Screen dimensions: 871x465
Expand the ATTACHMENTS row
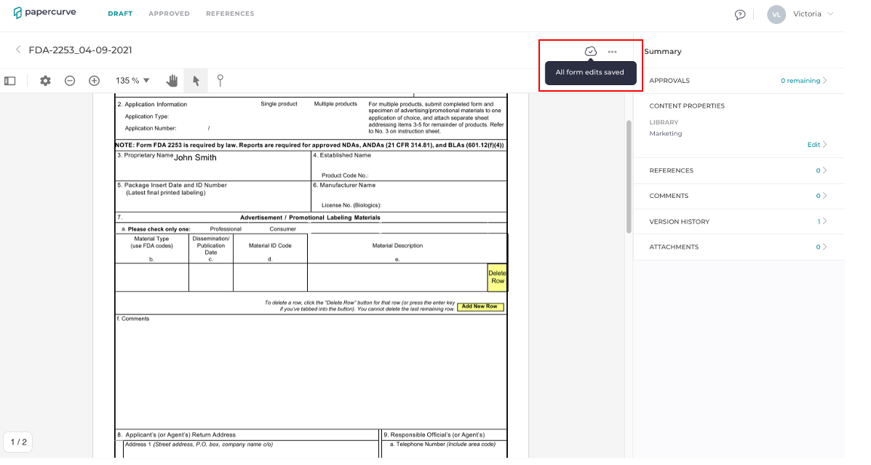pyautogui.click(x=739, y=247)
